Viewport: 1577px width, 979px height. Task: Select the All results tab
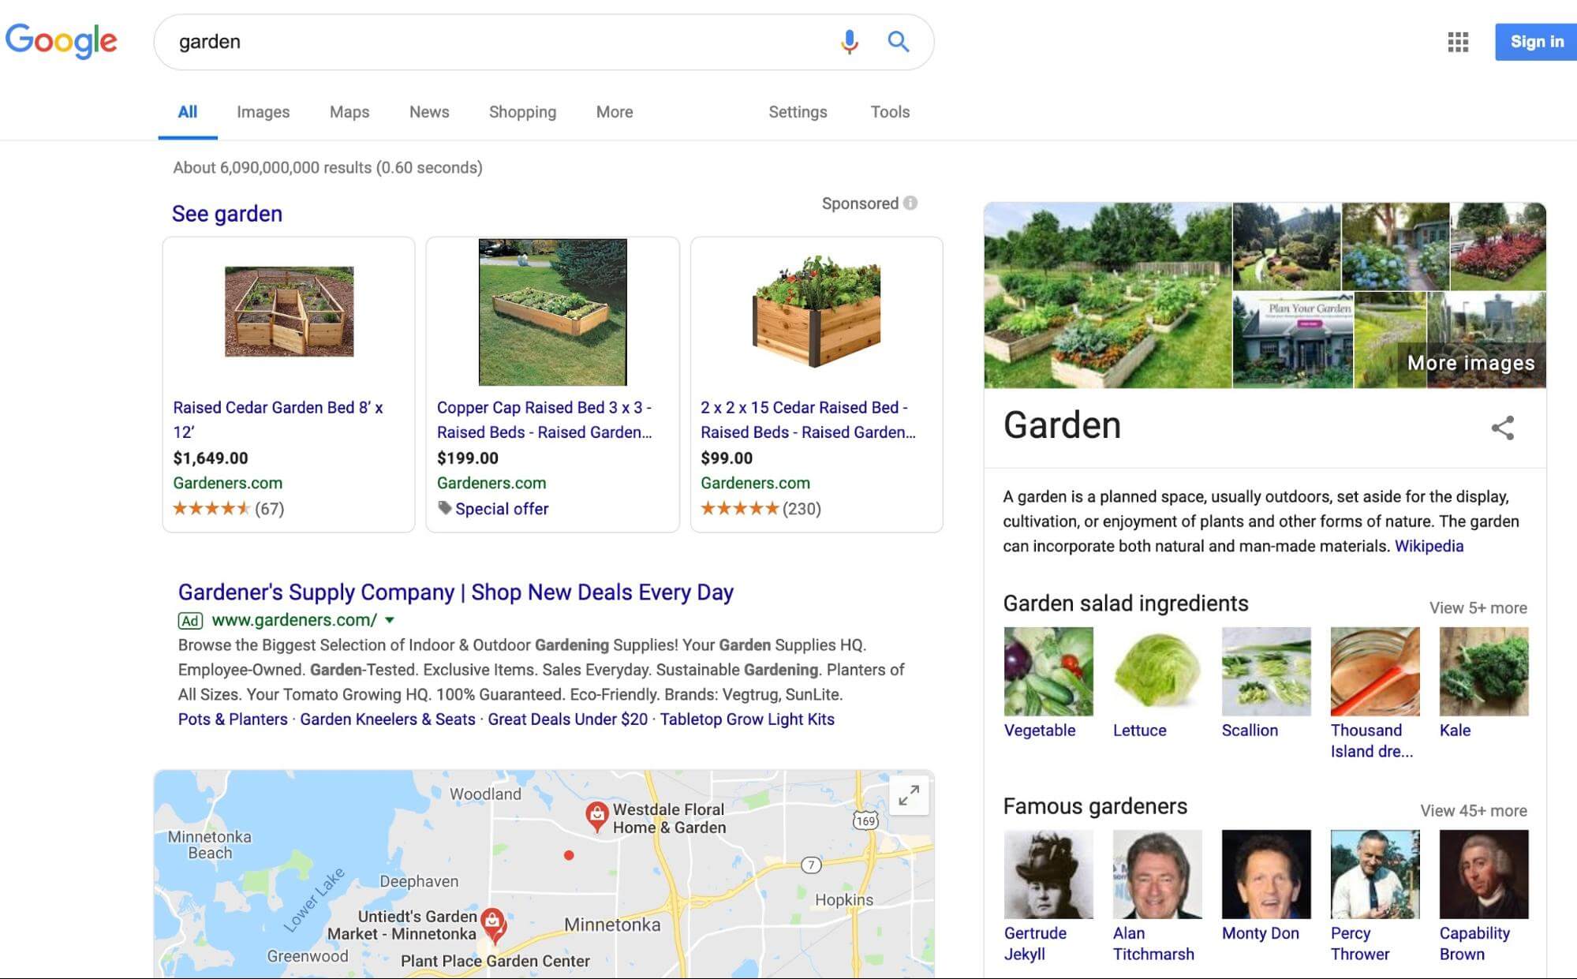pos(188,112)
